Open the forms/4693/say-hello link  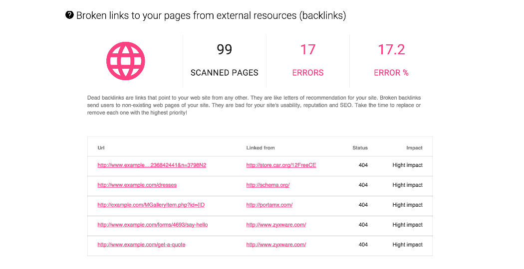[153, 225]
